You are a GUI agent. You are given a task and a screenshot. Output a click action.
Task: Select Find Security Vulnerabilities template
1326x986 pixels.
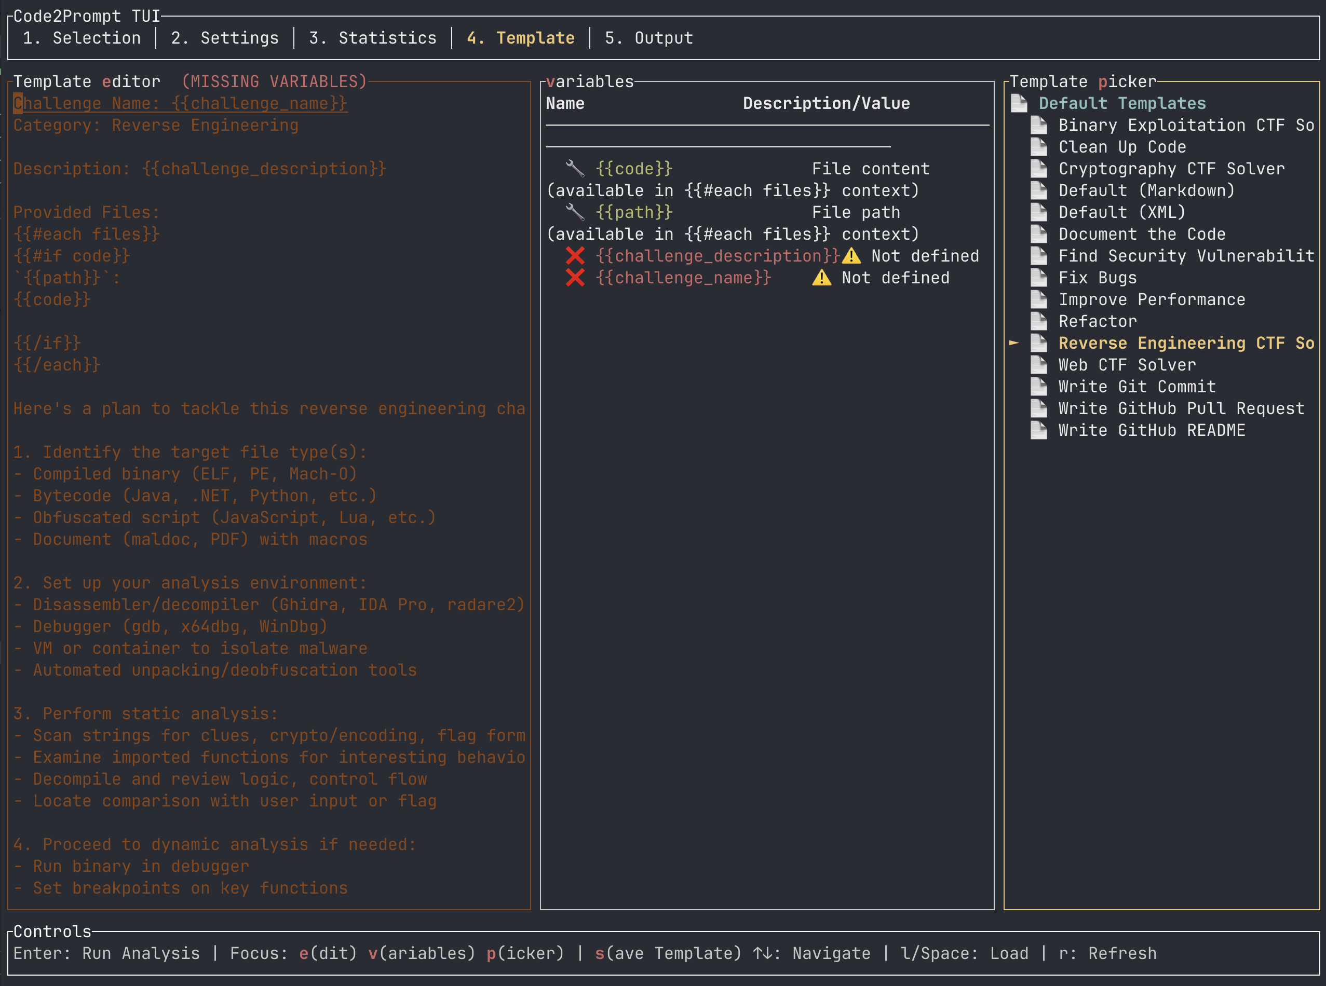click(1186, 256)
